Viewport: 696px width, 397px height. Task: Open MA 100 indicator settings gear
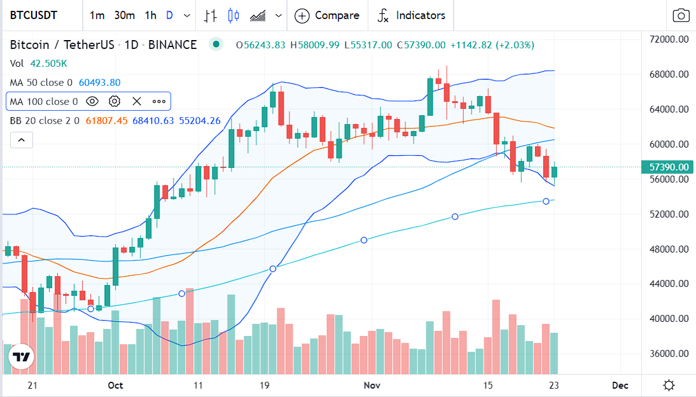click(115, 101)
